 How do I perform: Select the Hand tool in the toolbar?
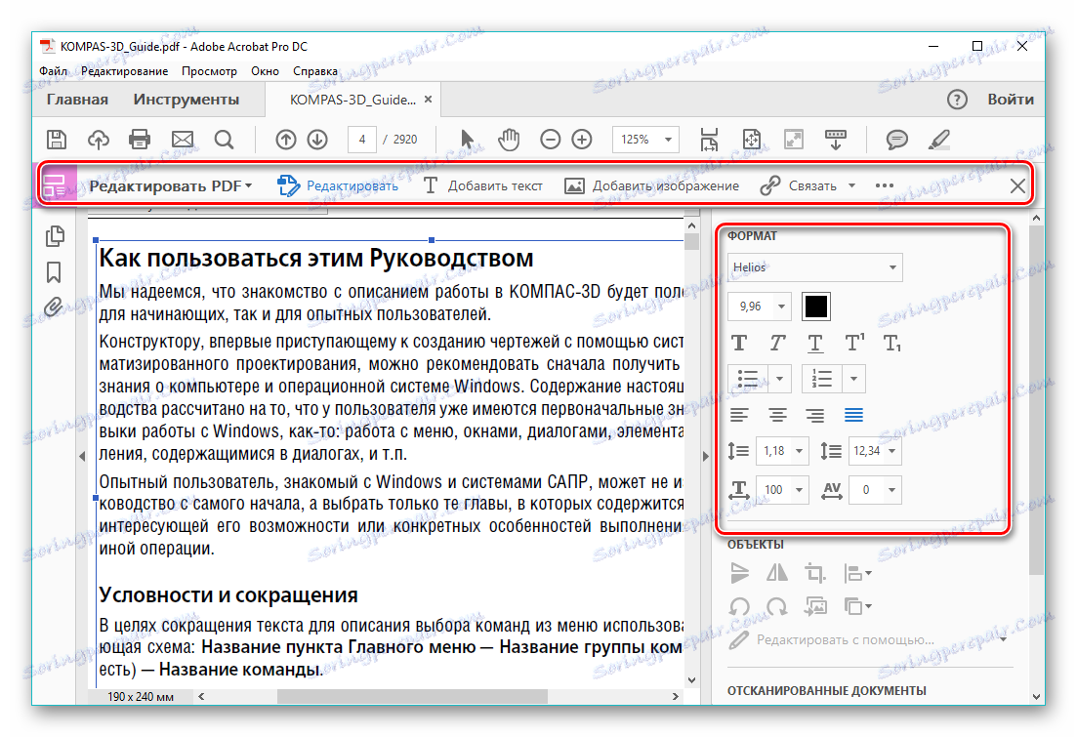point(507,139)
